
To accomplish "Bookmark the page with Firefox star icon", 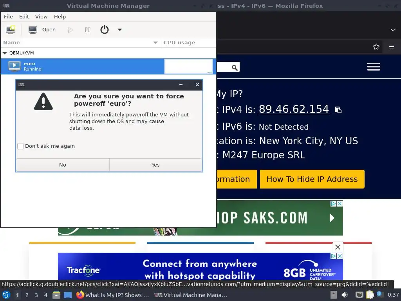I will [376, 47].
